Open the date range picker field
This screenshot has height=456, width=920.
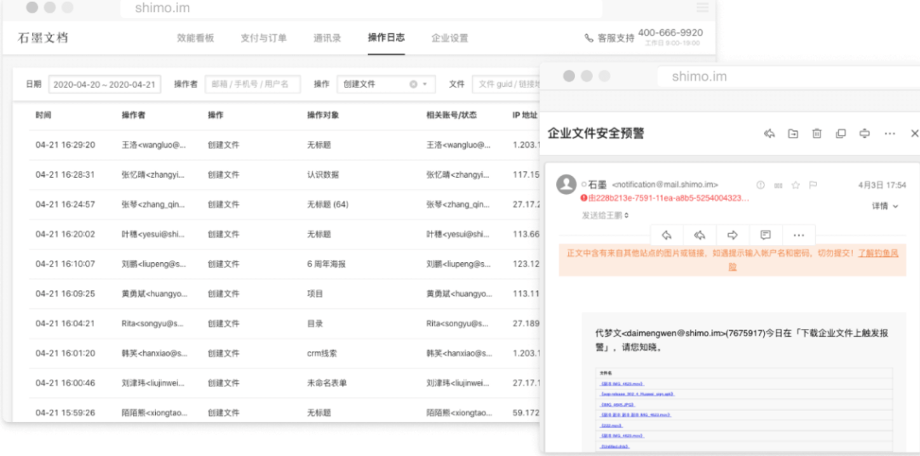coord(104,84)
